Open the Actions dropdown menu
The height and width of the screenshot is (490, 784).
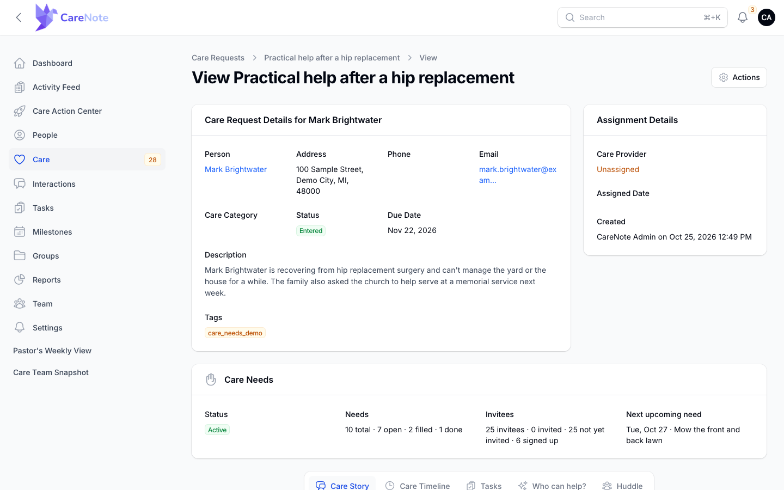point(739,77)
